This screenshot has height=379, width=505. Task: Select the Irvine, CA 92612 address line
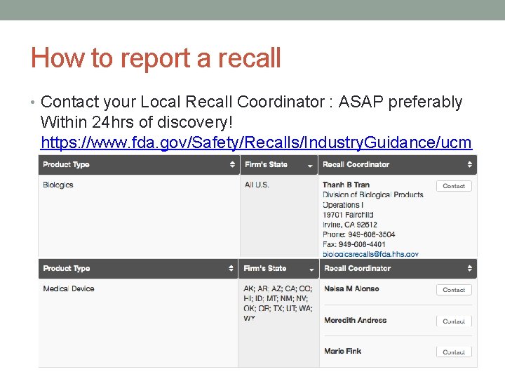point(350,225)
